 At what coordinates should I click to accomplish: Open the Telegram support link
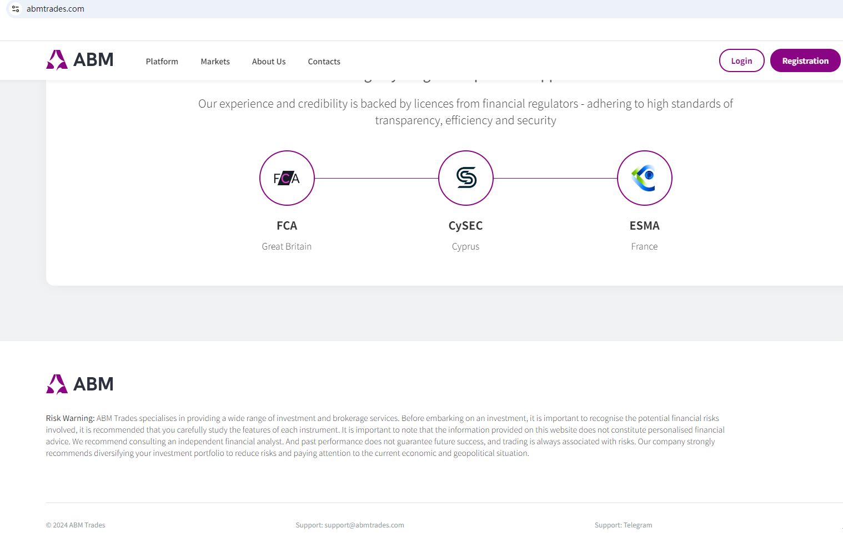tap(638, 525)
